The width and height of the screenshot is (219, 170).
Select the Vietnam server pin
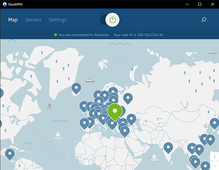pyautogui.click(x=199, y=150)
